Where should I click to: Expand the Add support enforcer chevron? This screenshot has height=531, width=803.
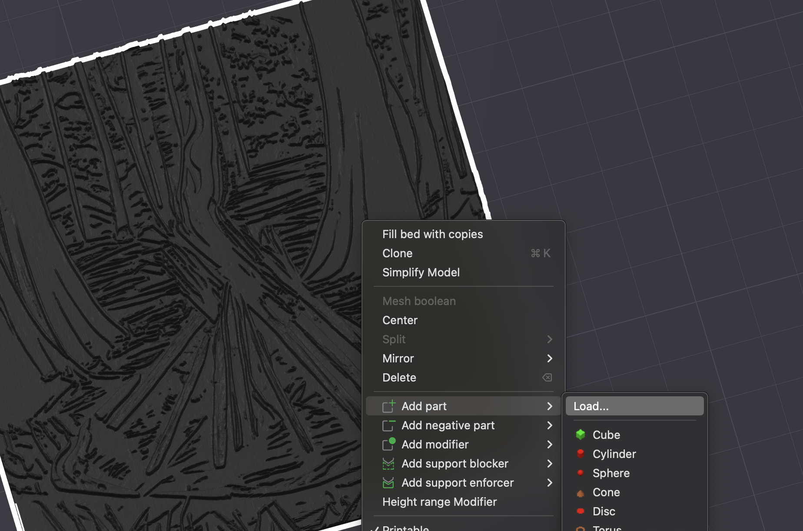tap(550, 483)
